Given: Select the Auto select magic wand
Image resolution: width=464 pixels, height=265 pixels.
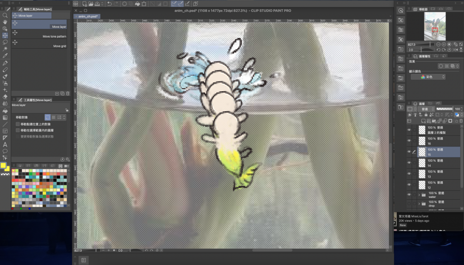Looking at the screenshot, I should click(5, 49).
